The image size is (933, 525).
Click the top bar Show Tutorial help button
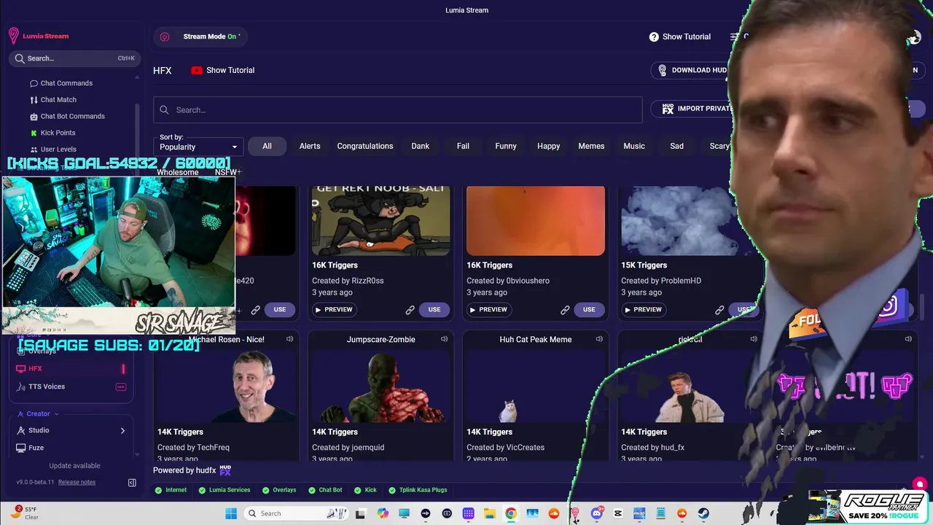679,36
